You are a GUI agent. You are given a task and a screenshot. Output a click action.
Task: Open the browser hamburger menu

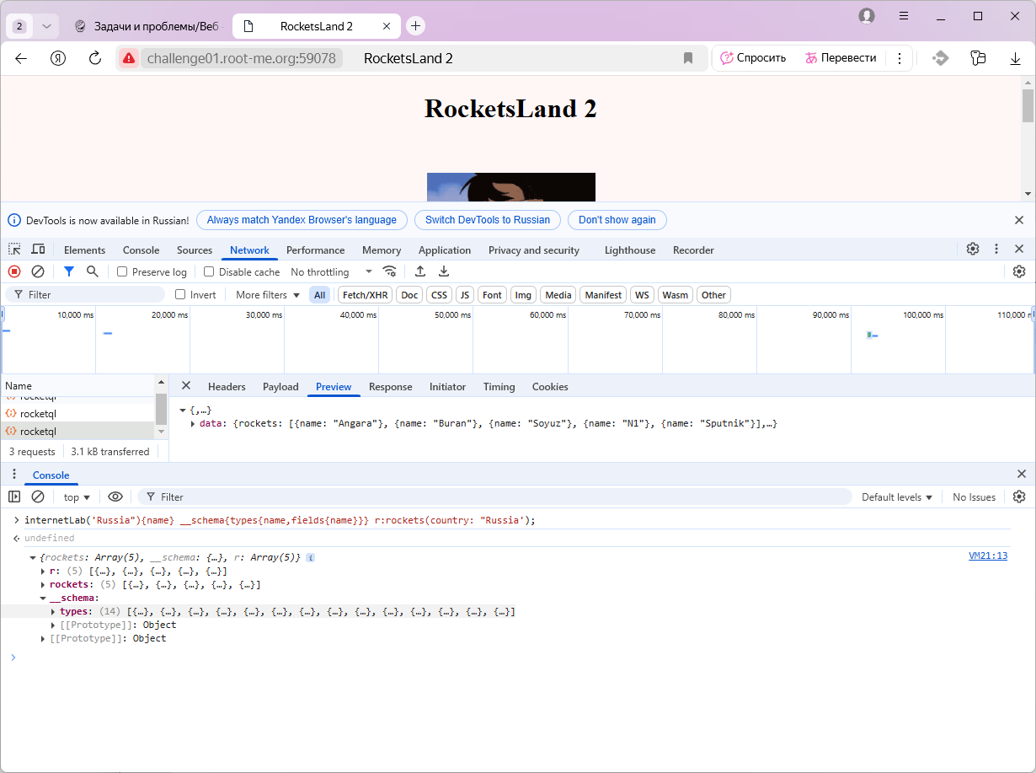tap(904, 16)
